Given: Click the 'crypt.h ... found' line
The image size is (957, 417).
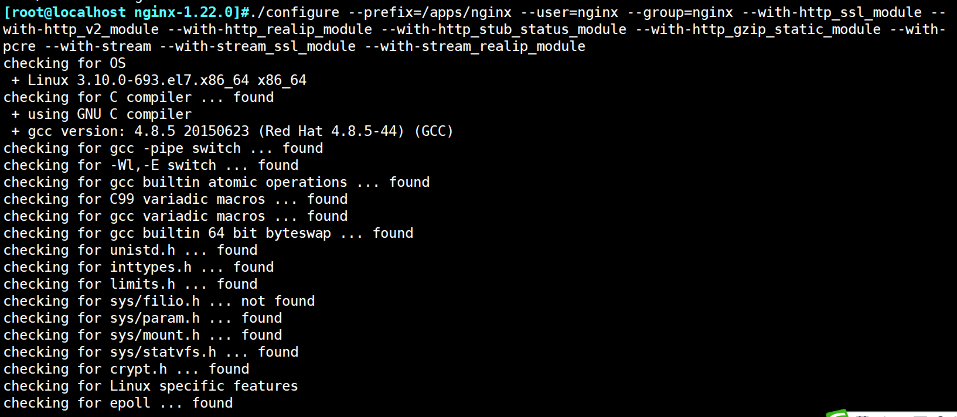Looking at the screenshot, I should (126, 369).
